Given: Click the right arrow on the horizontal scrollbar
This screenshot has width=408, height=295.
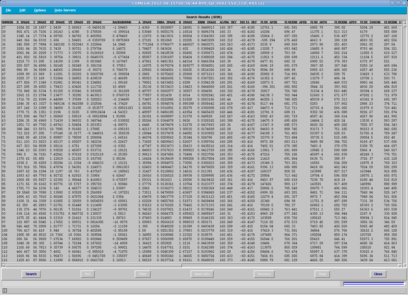Looking at the screenshot, I should click(400, 265).
